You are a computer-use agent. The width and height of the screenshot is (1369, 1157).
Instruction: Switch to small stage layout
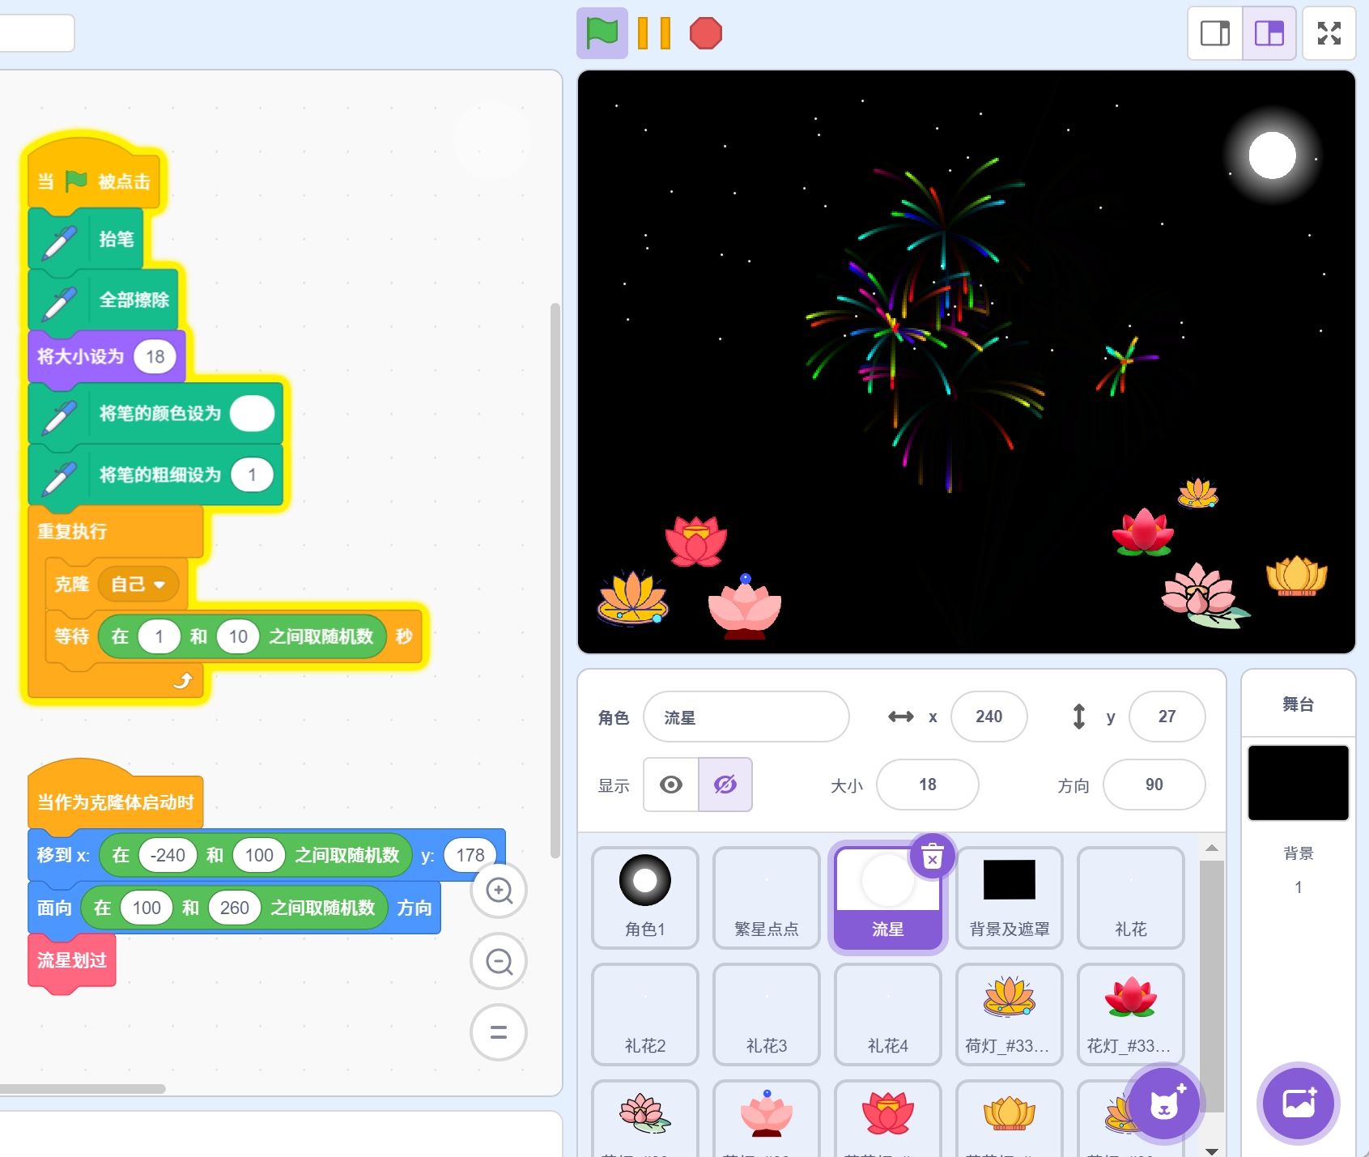1214,33
